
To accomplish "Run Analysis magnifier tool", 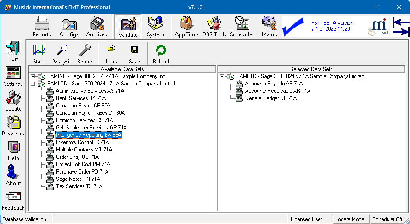I will click(x=62, y=54).
